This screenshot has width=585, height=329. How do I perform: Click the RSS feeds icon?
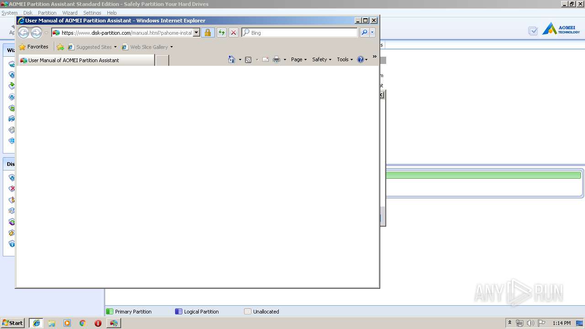(x=248, y=60)
